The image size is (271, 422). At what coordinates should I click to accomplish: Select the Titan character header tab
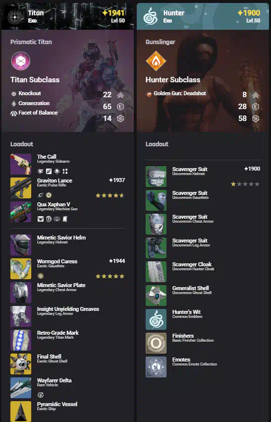67,16
